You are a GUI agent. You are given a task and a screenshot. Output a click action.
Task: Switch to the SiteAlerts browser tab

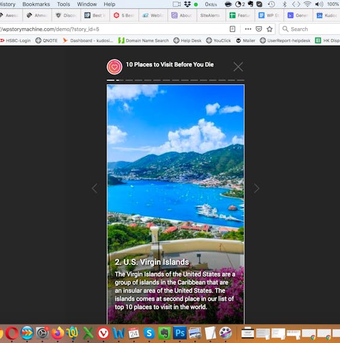click(x=211, y=15)
